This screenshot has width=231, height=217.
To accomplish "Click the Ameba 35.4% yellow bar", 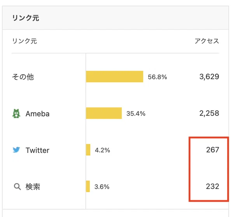I will click(104, 113).
